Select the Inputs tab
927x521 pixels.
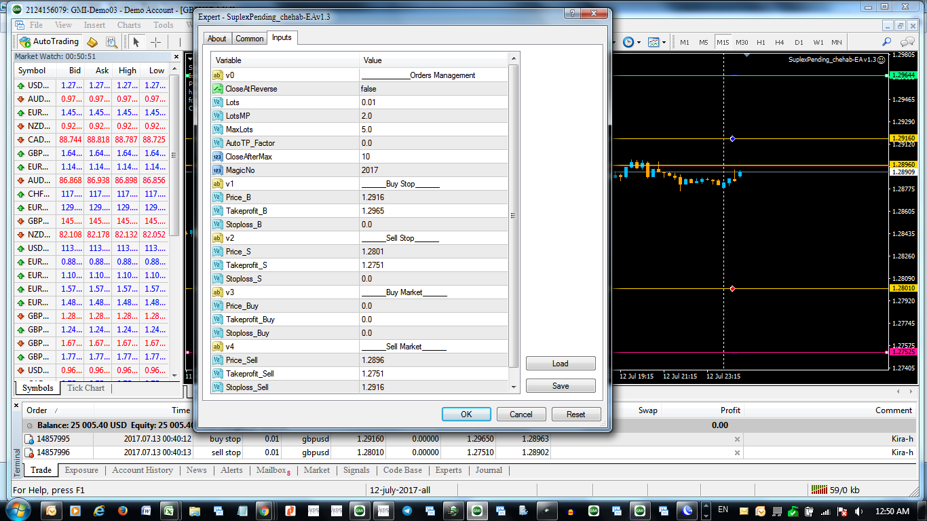[282, 37]
